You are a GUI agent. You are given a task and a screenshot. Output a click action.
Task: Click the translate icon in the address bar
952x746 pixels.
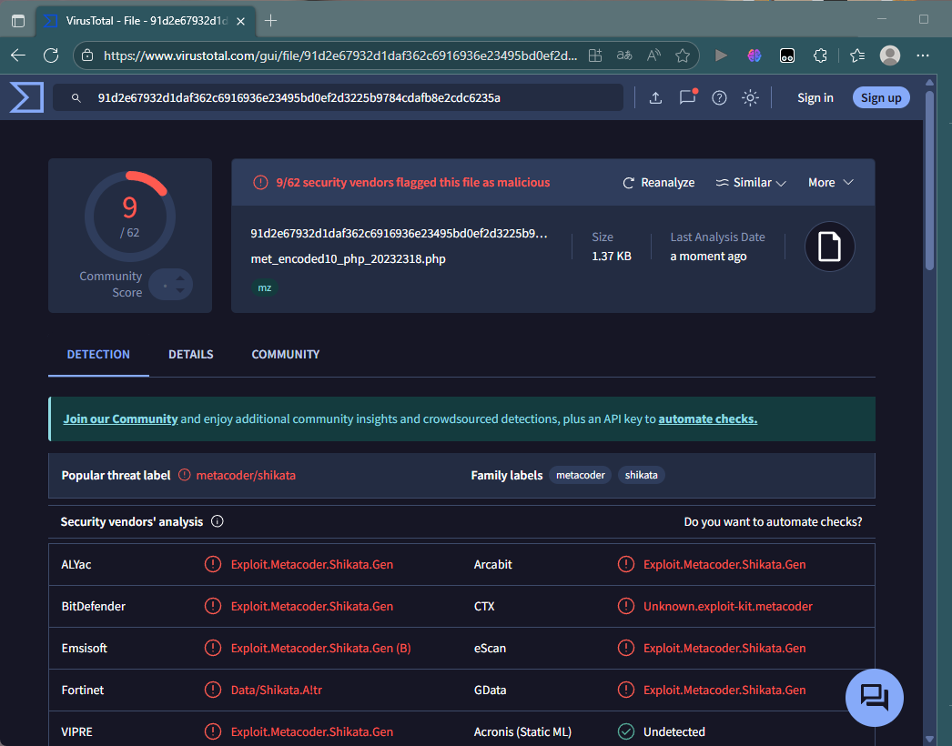(624, 55)
